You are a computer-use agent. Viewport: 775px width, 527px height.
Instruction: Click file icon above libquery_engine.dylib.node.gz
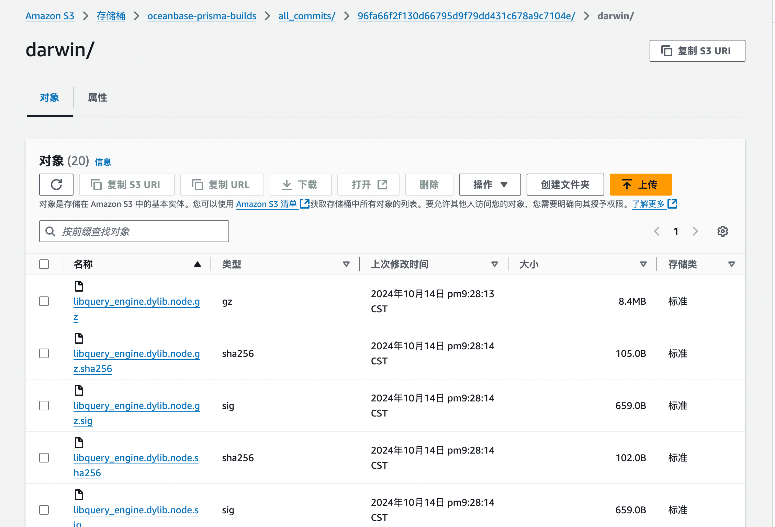click(79, 286)
